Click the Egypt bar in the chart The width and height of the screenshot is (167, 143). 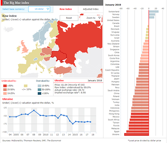pos(138,131)
